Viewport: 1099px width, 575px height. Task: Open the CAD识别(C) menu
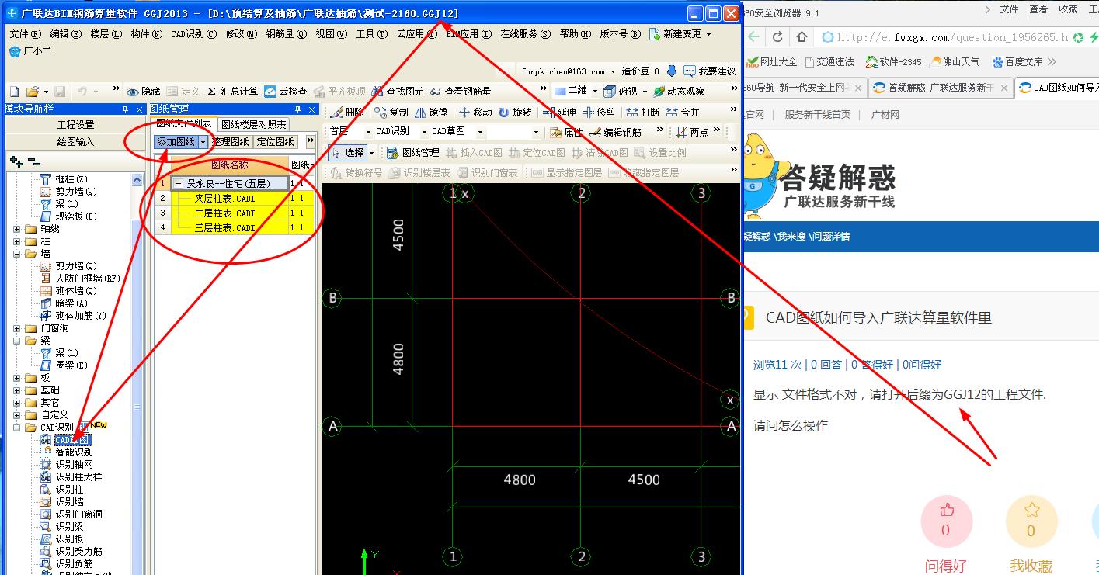(193, 34)
